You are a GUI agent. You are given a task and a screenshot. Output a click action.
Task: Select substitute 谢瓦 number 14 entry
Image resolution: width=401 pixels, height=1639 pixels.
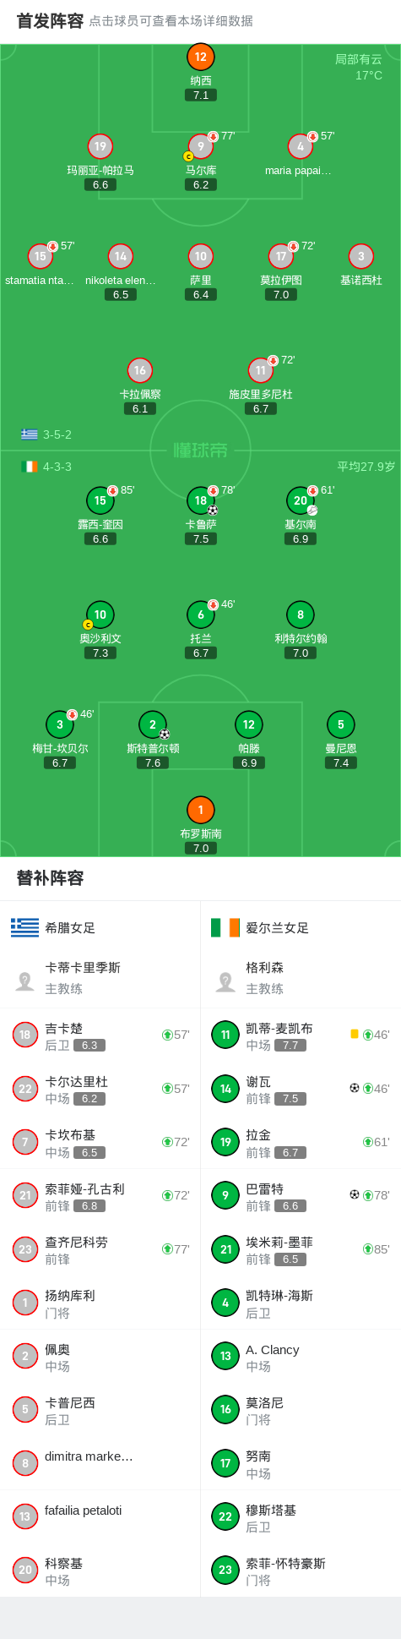(301, 1089)
